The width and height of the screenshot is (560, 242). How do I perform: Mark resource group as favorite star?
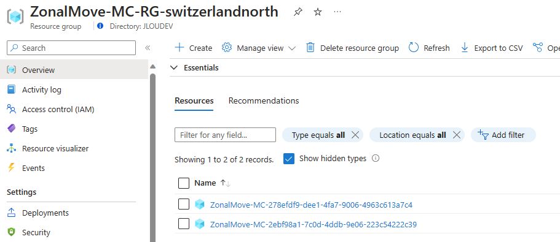(318, 12)
